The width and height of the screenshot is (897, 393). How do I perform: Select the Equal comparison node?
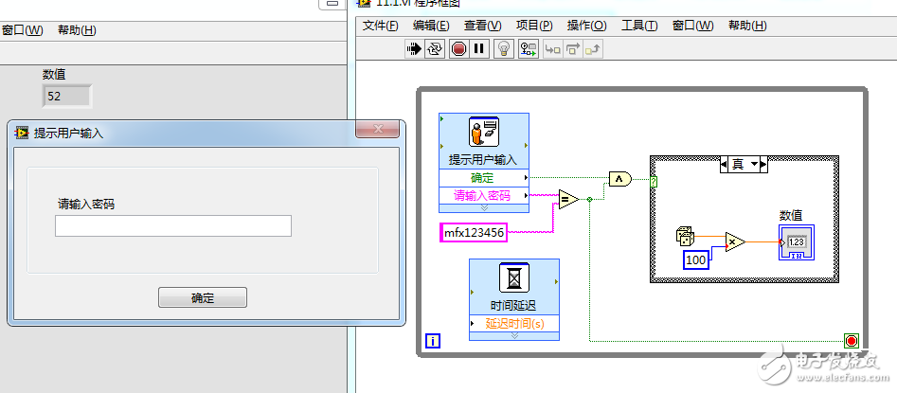click(568, 199)
